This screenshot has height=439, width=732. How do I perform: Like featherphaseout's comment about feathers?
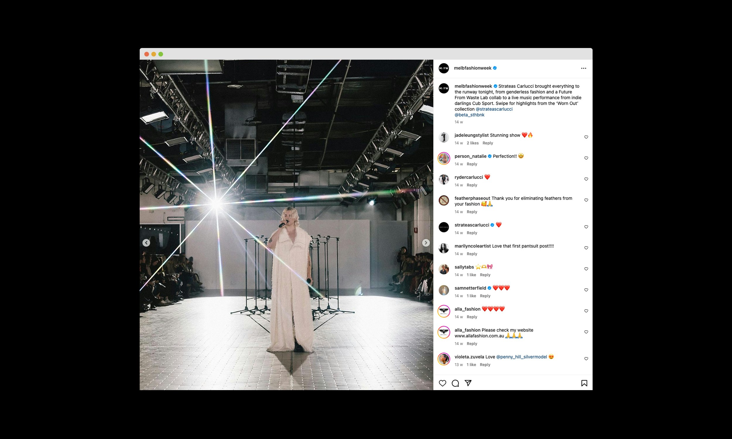tap(586, 200)
